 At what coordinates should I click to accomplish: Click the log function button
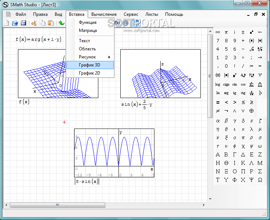218,84
